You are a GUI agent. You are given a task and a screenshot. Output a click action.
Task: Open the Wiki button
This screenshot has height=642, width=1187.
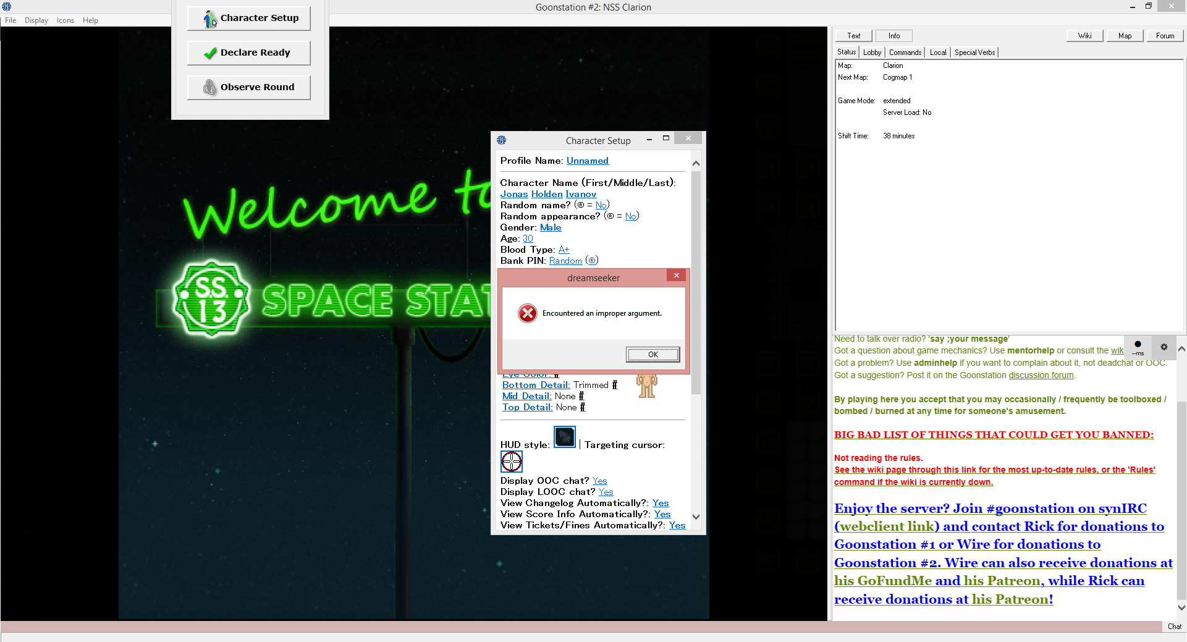[x=1084, y=36]
